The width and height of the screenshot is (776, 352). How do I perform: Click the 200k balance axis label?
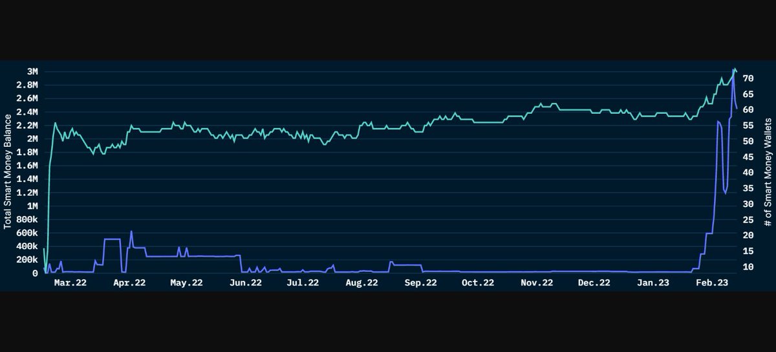tap(28, 260)
